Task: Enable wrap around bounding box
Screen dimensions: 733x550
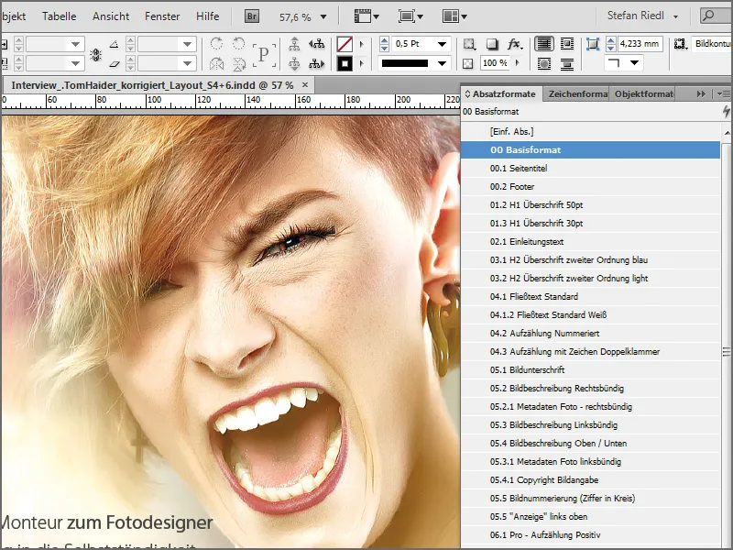Action: (567, 44)
